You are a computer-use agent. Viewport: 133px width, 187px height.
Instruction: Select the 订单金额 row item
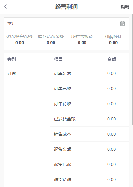coord(62,73)
